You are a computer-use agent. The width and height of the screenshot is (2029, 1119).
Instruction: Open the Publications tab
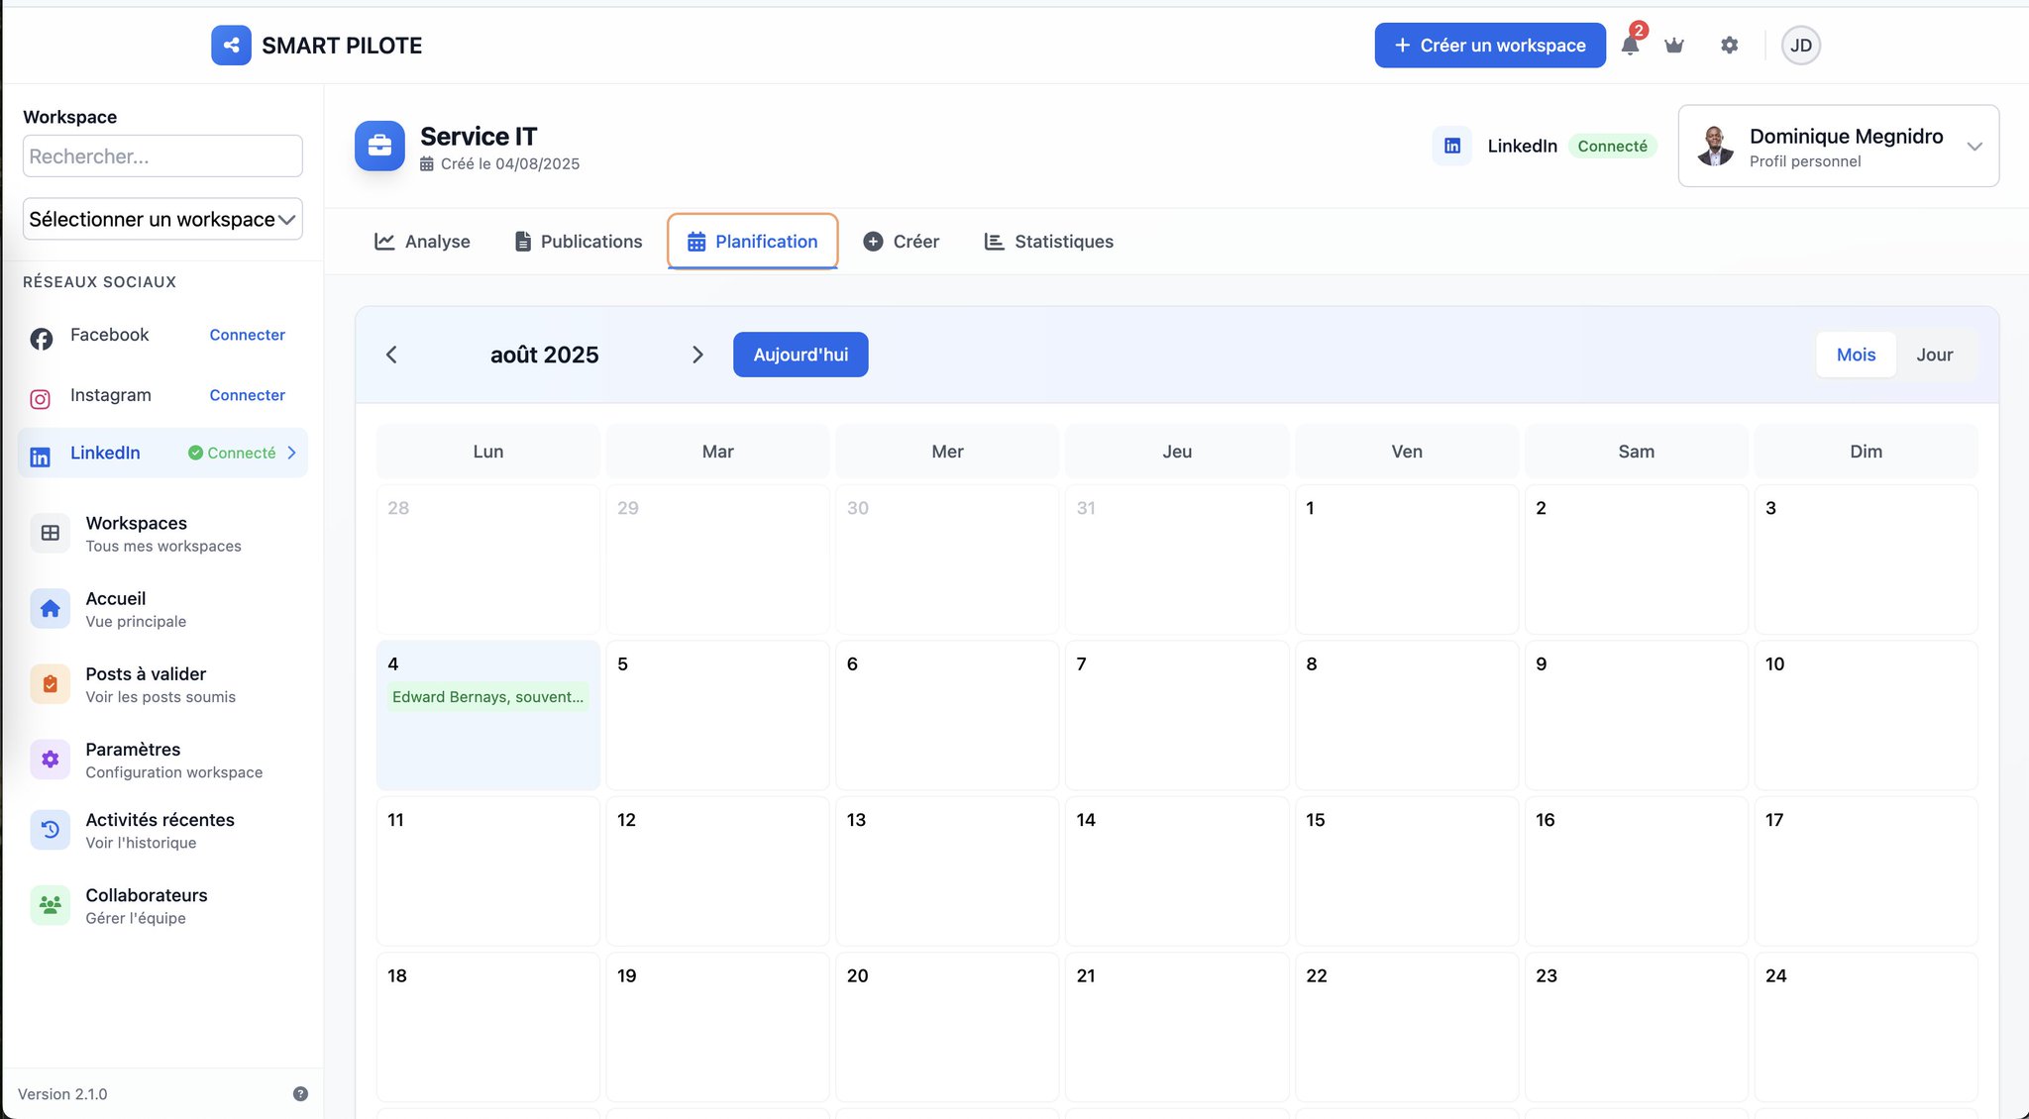tap(579, 242)
